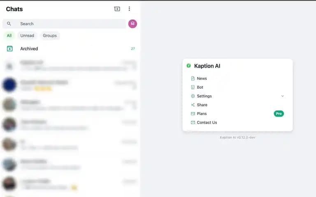The image size is (316, 197).
Task: Click the Archived box icon
Action: click(10, 49)
